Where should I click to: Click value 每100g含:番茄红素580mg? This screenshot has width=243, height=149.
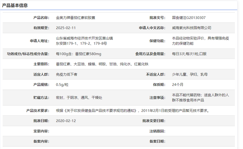(78, 54)
